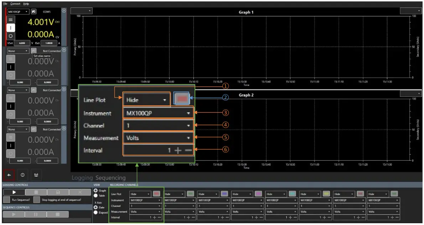This screenshot has height=225, width=424.
Task: Switch to the Sequencing tab
Action: (x=110, y=177)
